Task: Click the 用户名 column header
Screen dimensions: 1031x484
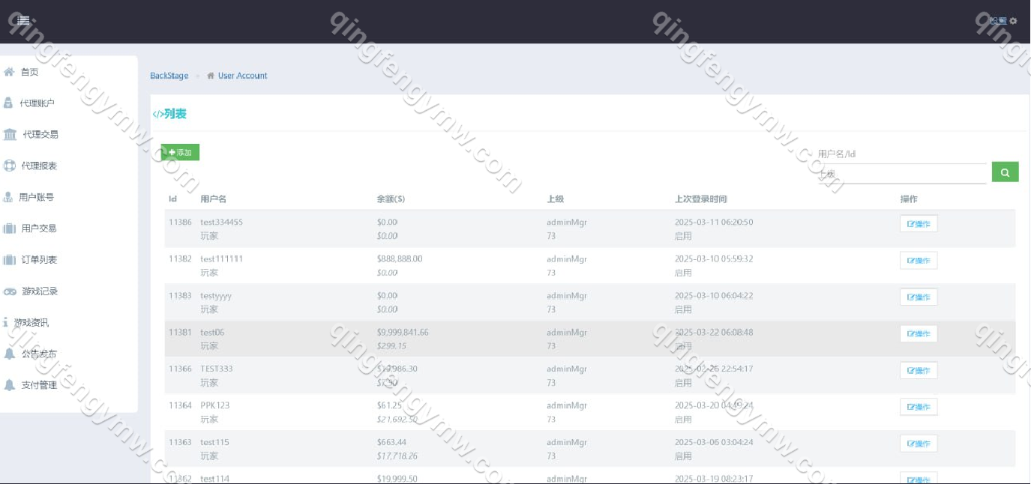Action: coord(214,199)
